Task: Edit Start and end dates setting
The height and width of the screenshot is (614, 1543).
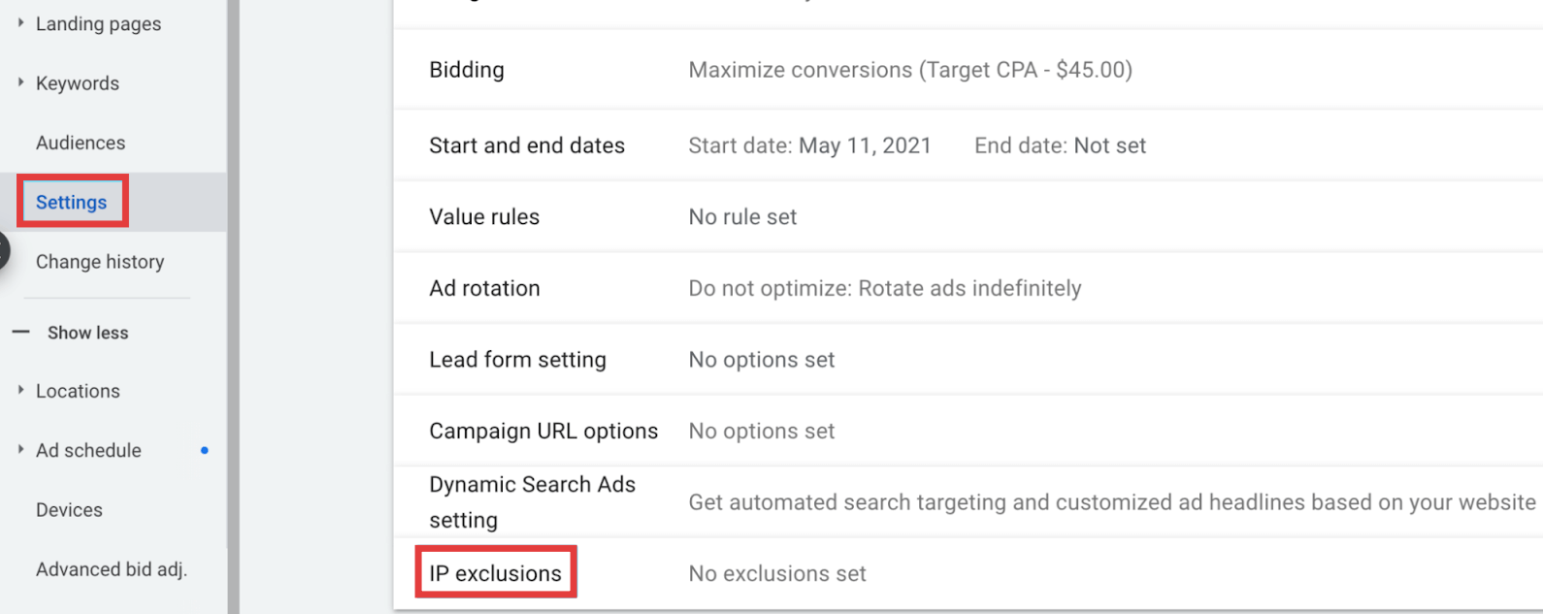Action: coord(968,145)
